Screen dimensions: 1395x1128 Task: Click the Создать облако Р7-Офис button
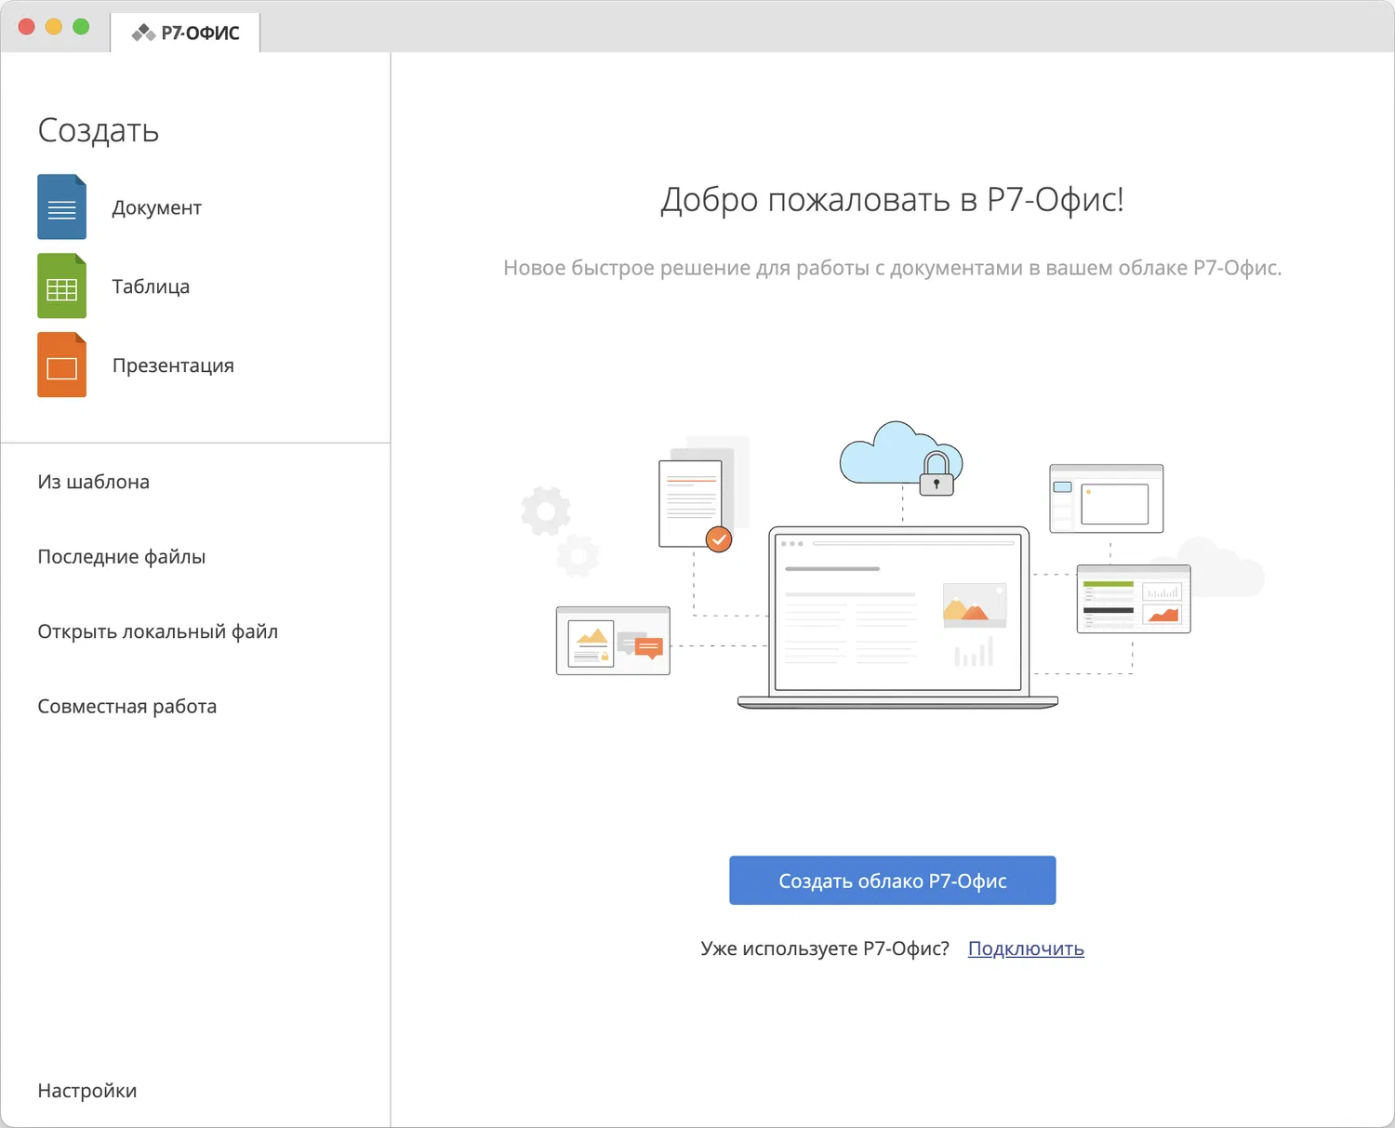pyautogui.click(x=892, y=881)
